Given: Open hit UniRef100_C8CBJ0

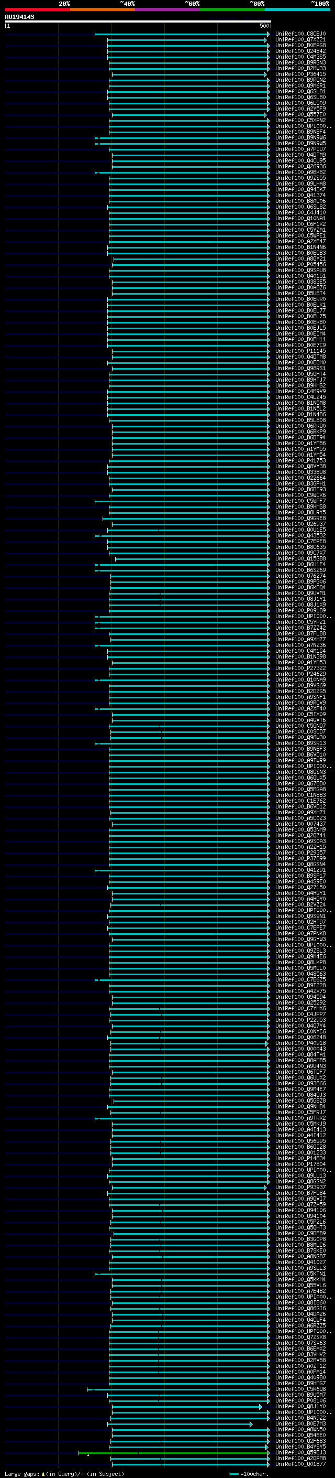Looking at the screenshot, I should point(300,34).
